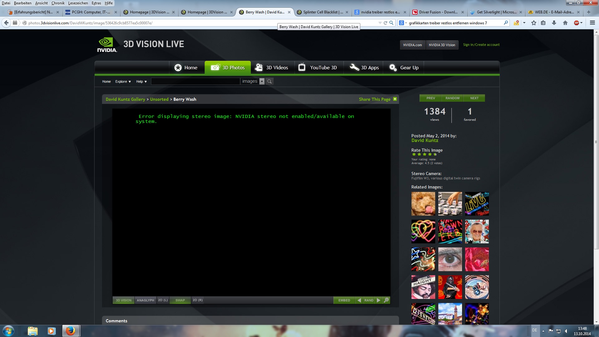Screen dimensions: 599x337
Task: Reload the page with refresh icon
Action: (x=385, y=23)
